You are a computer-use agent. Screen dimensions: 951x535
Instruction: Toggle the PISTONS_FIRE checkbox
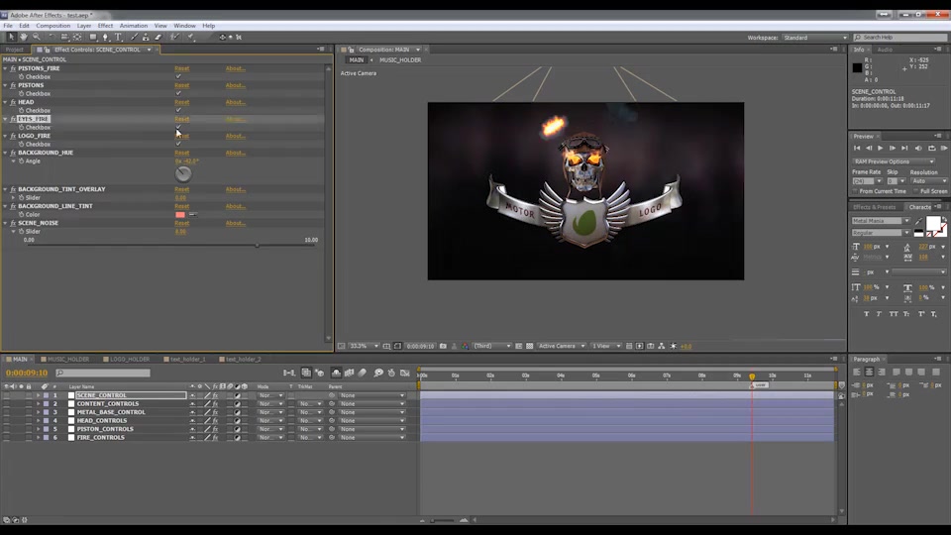point(178,77)
